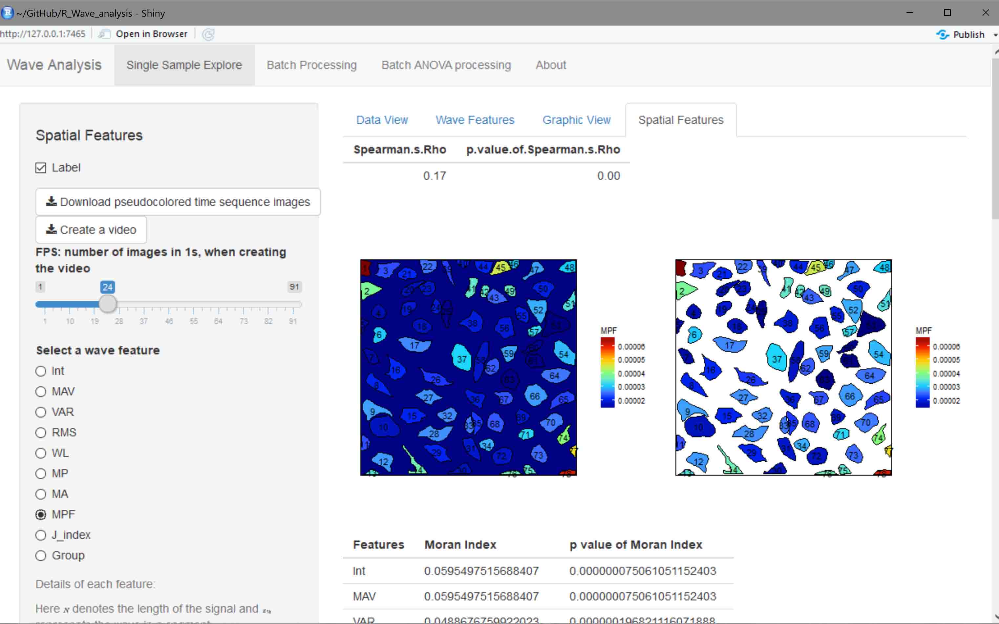Click the Select a wave feature label
Screen dimensions: 999x624
[x=98, y=351]
